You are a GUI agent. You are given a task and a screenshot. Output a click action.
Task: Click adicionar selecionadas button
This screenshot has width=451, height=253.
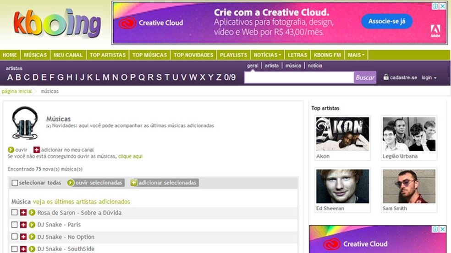(164, 183)
